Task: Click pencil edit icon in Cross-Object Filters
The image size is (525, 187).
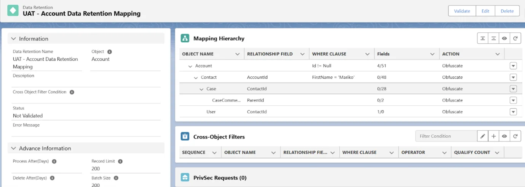Action: coord(483,136)
